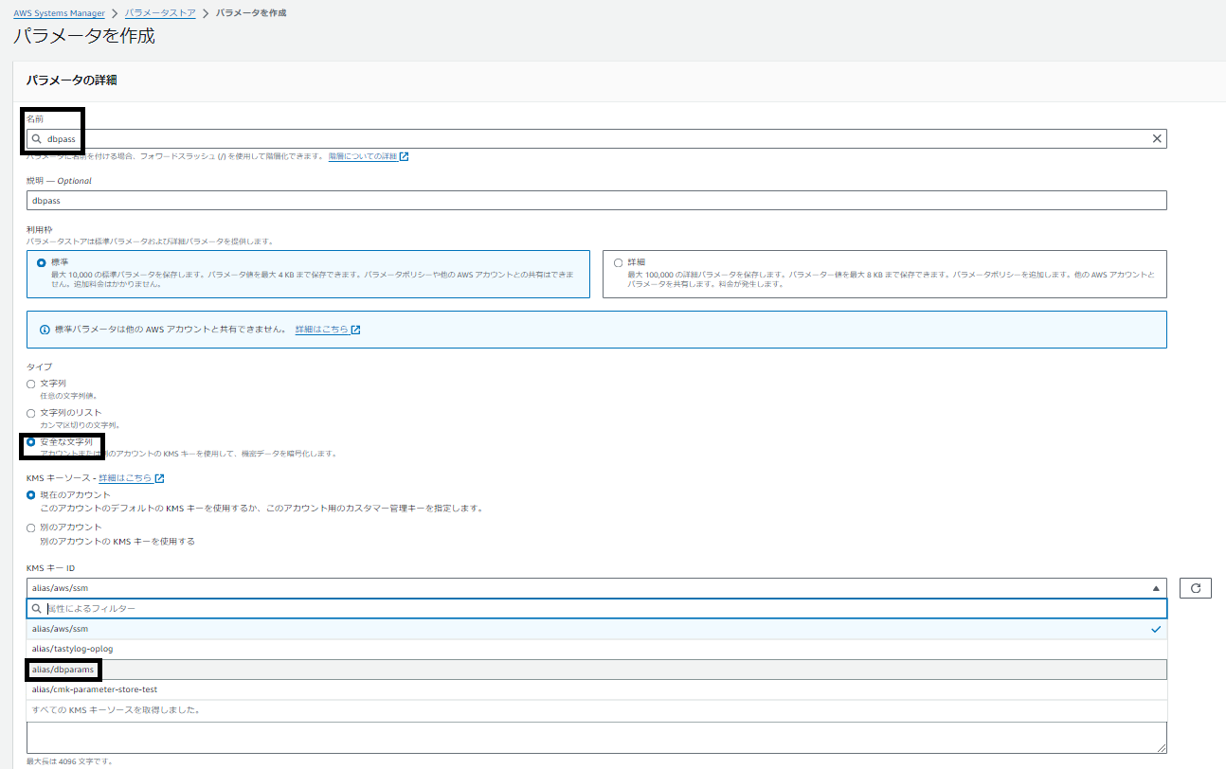This screenshot has height=769, width=1226.
Task: Go to パラメータストア breadcrumb link
Action: (160, 13)
